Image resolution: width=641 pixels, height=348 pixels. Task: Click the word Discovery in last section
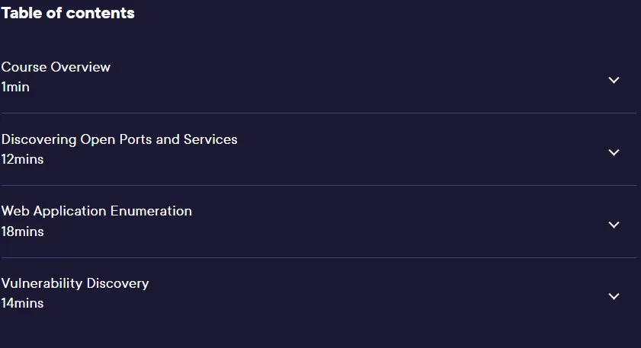(x=117, y=283)
